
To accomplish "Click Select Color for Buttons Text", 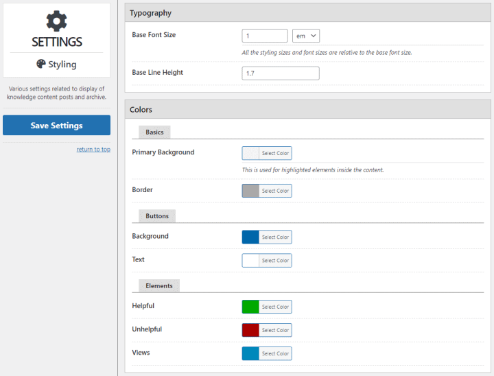I will (275, 260).
